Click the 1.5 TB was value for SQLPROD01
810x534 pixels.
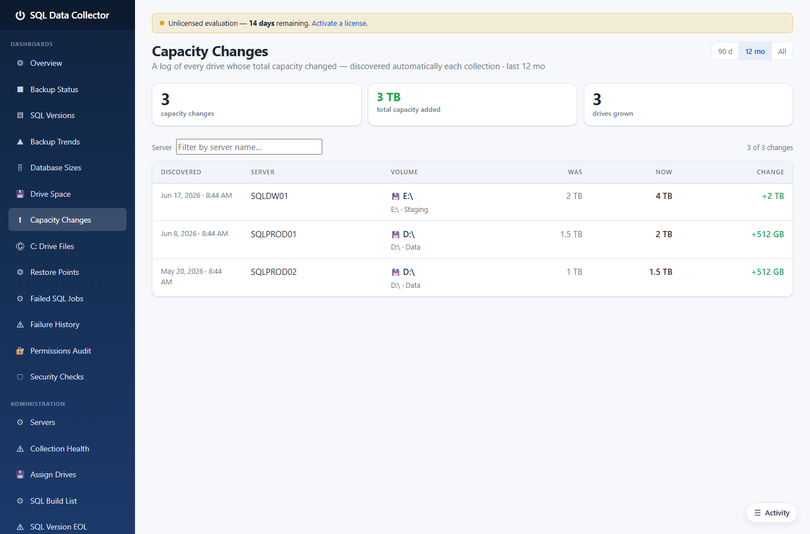coord(571,234)
